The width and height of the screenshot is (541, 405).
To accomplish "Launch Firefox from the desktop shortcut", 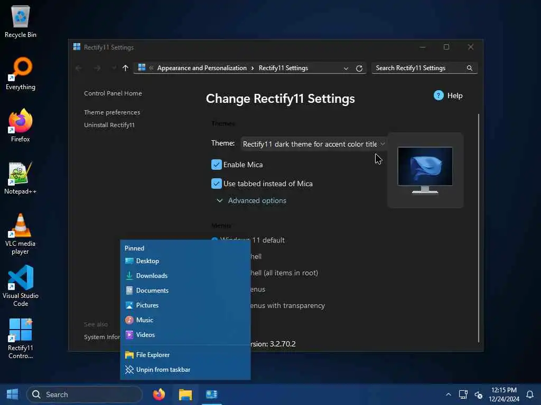I will [21, 126].
